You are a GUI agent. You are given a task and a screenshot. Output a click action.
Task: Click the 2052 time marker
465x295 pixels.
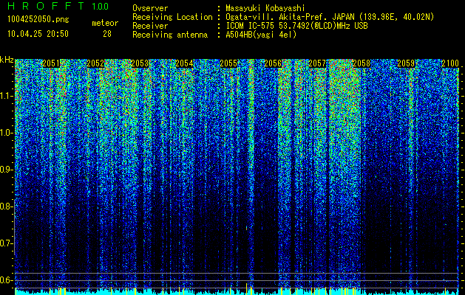click(95, 63)
